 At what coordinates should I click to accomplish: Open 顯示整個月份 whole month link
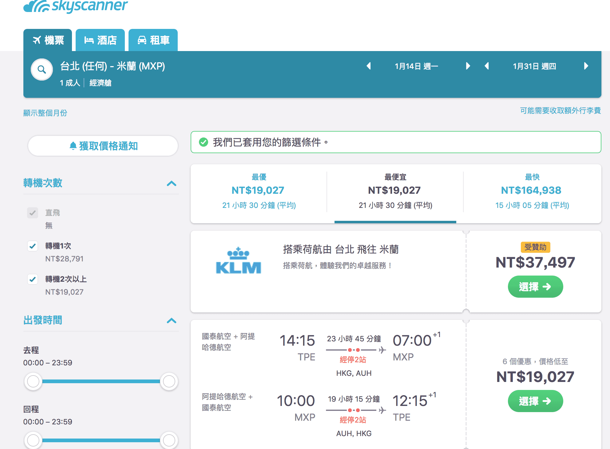45,113
